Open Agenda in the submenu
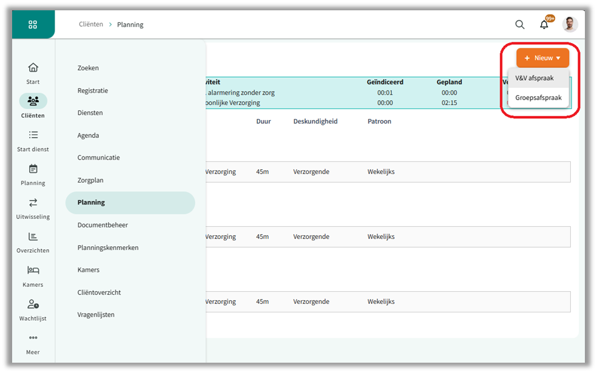 pos(88,135)
